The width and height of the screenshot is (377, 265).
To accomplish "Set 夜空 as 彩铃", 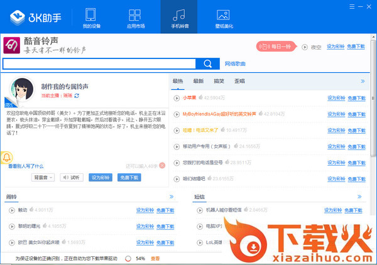I will pos(336,46).
